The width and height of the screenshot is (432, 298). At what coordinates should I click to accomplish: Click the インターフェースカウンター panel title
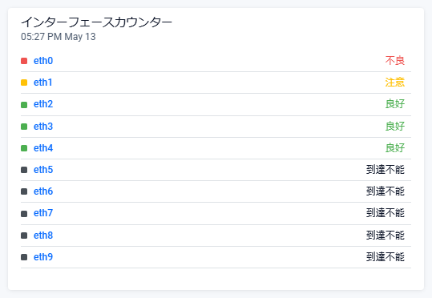[x=97, y=22]
